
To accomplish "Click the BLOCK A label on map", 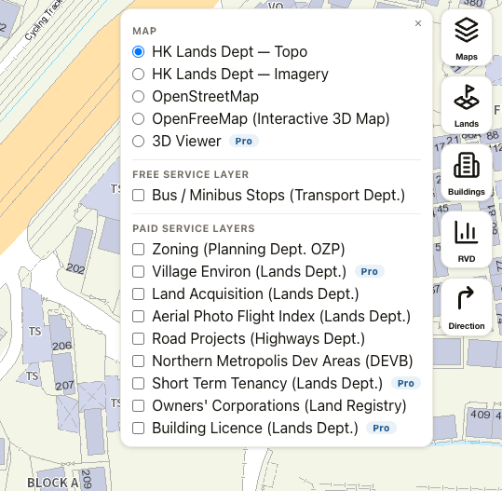I will (x=53, y=483).
